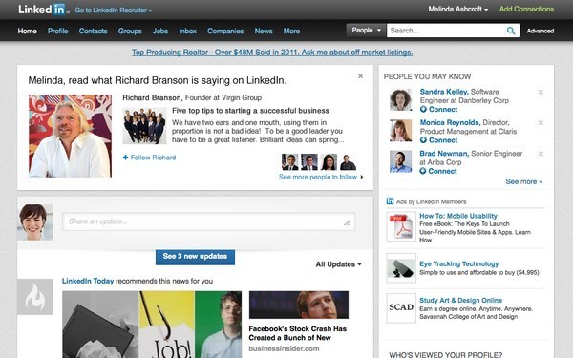The width and height of the screenshot is (573, 358).
Task: Click the group photo thumbnail in Branson's article
Action: pos(144,126)
